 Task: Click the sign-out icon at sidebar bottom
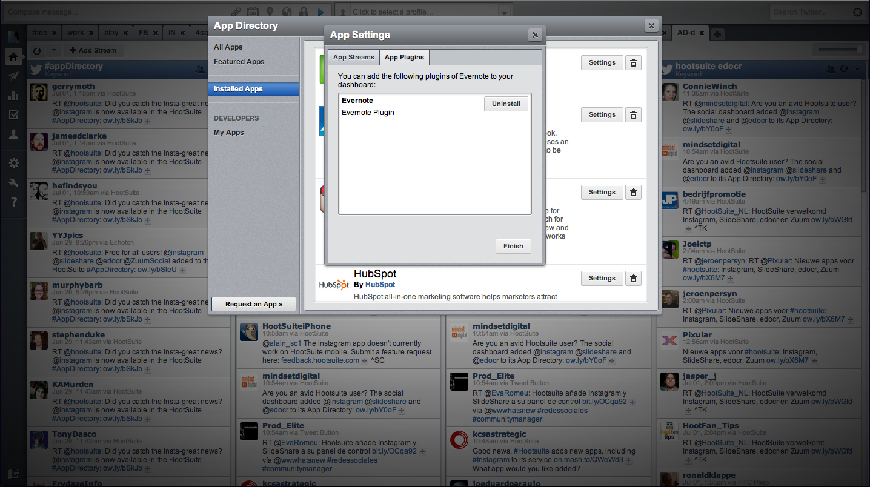pyautogui.click(x=13, y=474)
